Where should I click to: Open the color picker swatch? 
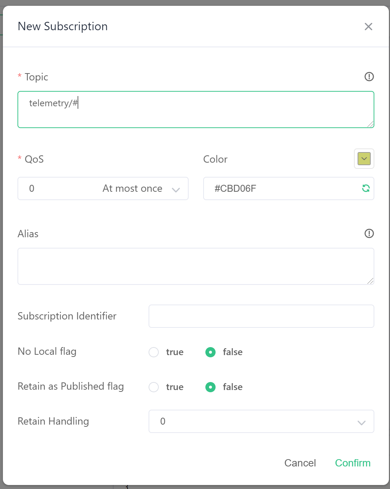pos(364,159)
